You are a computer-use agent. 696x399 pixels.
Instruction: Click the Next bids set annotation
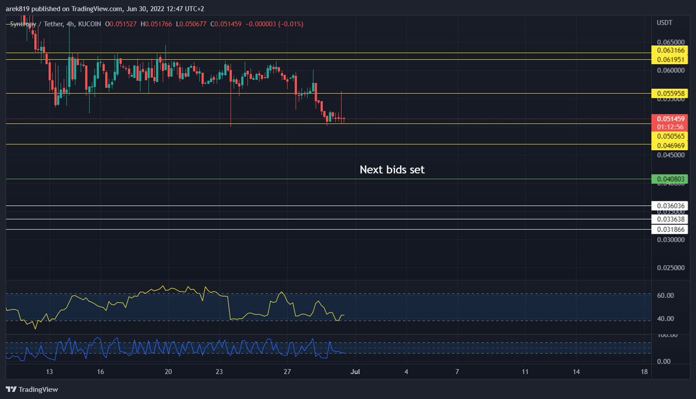(x=392, y=169)
